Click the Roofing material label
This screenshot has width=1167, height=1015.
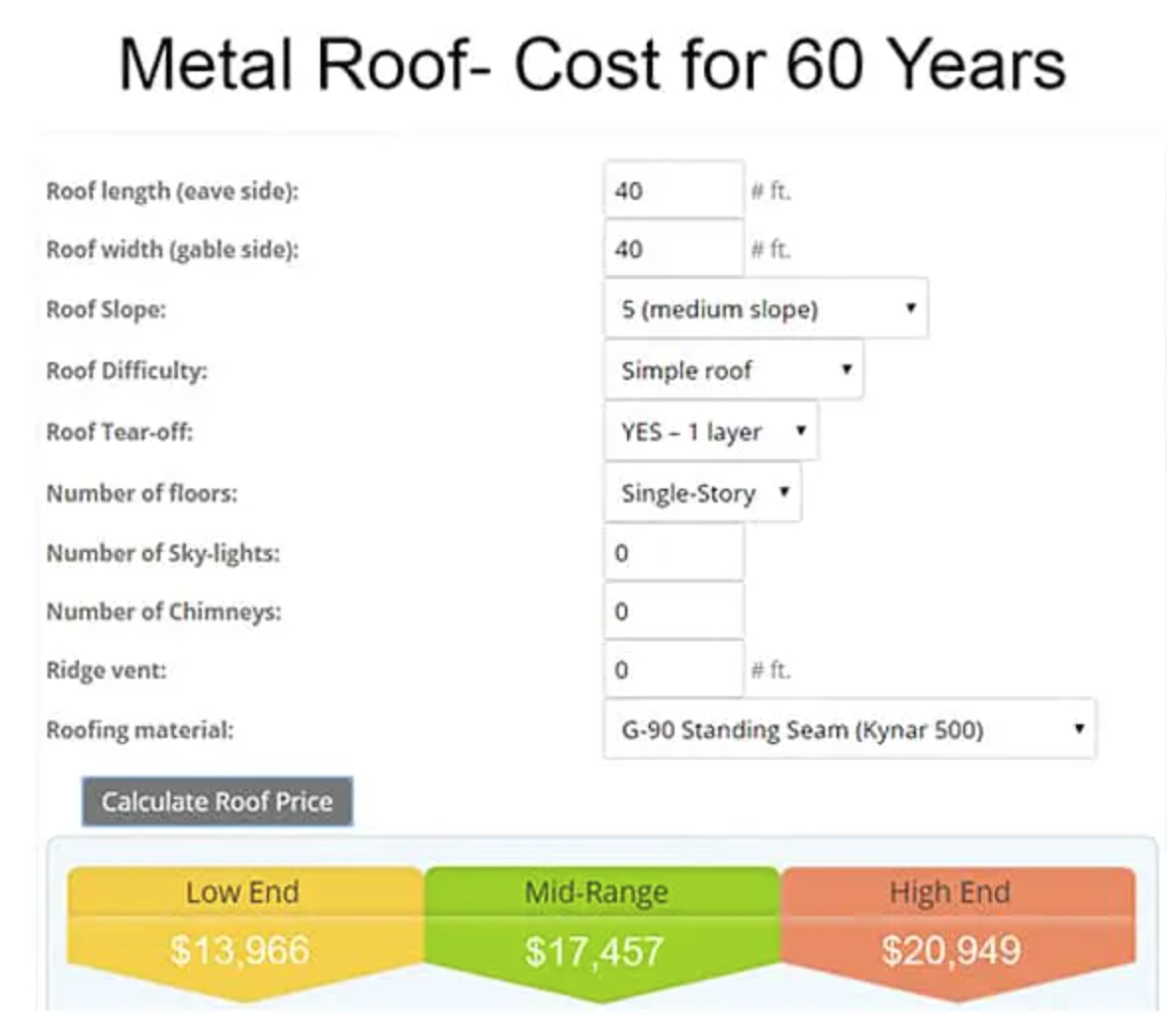tap(139, 730)
